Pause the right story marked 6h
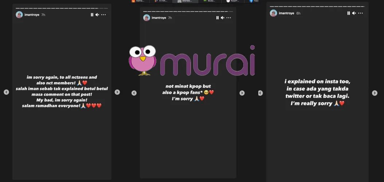 [349, 13]
